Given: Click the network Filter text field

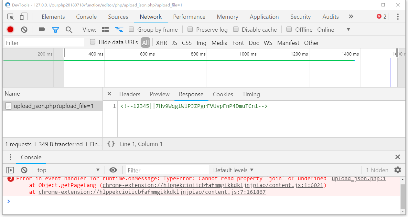Looking at the screenshot, I should click(x=44, y=43).
